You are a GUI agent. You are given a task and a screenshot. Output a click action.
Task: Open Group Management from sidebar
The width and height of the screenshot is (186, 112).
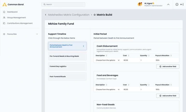click(x=16, y=18)
